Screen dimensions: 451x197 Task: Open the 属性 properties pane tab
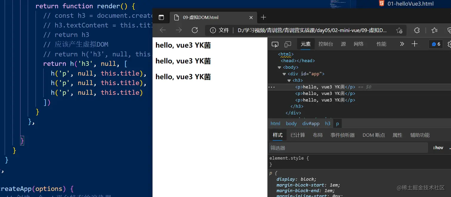click(x=397, y=135)
